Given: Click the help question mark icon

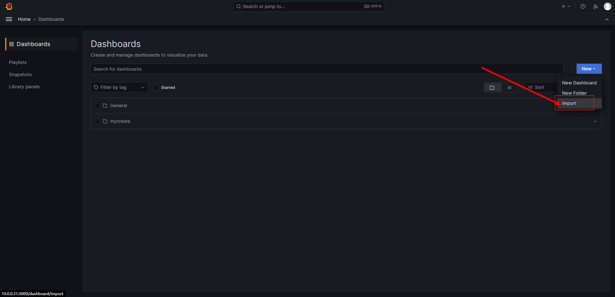Looking at the screenshot, I should [583, 6].
